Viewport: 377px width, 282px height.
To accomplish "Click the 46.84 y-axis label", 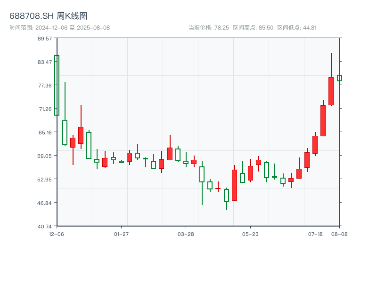I will click(45, 203).
